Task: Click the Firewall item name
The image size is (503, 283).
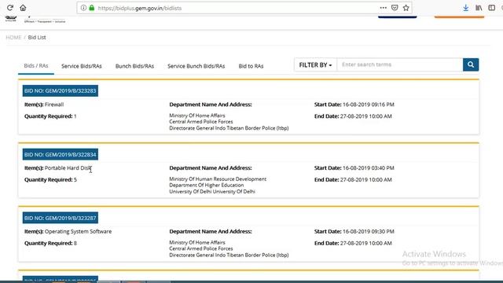Action: coord(54,105)
